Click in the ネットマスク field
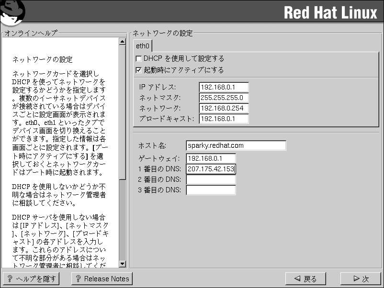The width and height of the screenshot is (384, 288). click(x=224, y=98)
